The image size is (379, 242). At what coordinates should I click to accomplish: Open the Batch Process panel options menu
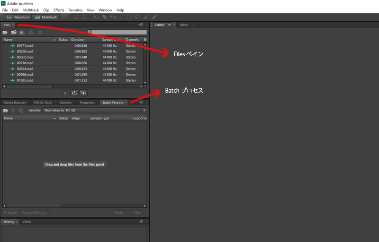pos(141,102)
